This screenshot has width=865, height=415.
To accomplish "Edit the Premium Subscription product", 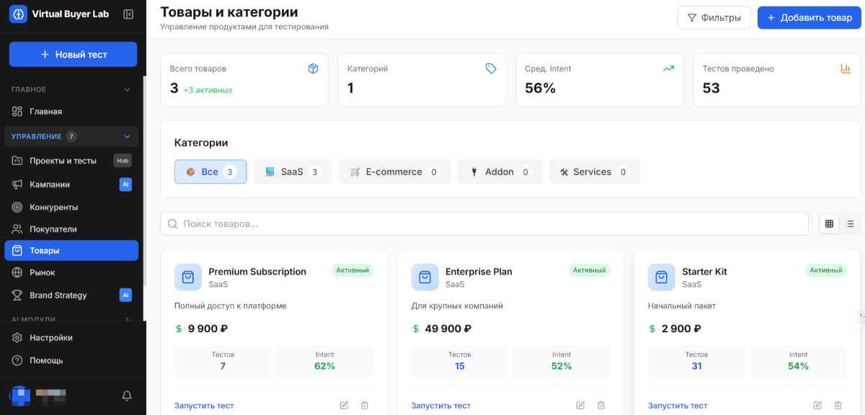I will coord(344,406).
